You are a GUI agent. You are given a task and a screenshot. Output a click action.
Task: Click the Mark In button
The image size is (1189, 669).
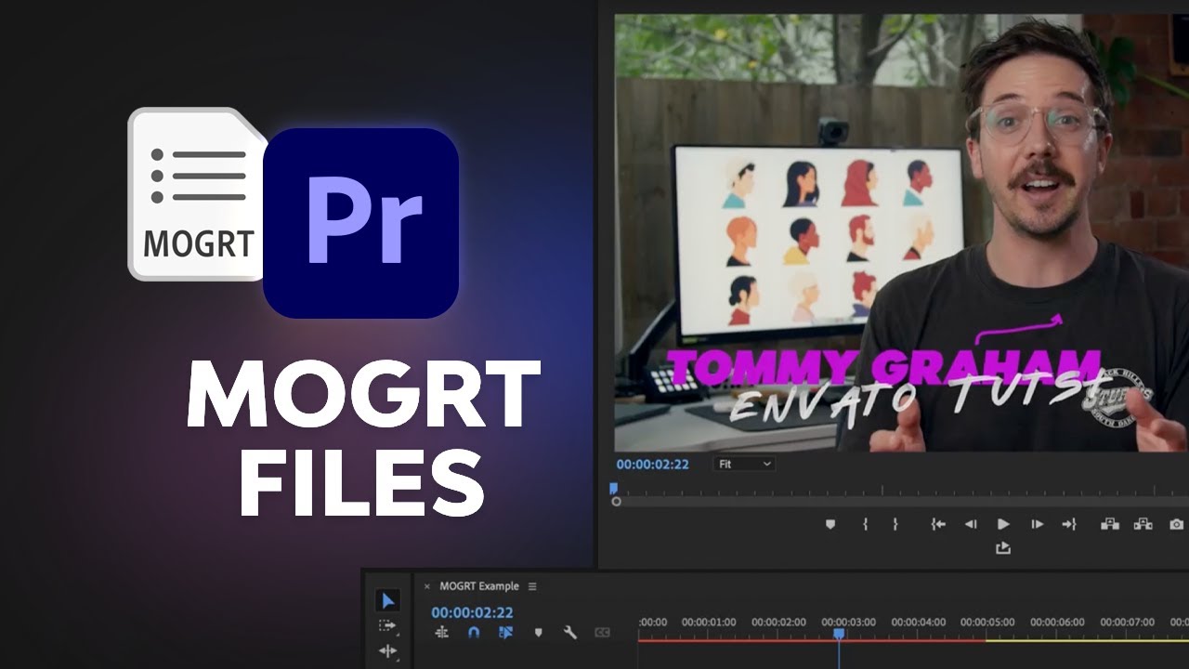865,524
